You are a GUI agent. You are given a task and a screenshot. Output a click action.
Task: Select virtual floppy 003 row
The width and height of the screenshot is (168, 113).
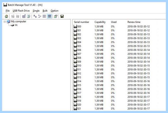(x=112, y=38)
